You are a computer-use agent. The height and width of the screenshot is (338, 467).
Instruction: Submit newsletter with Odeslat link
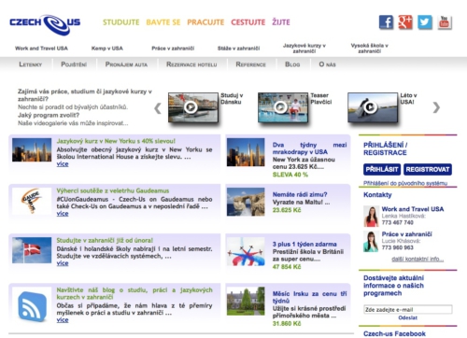408,317
